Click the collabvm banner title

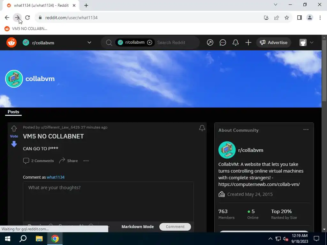point(40,79)
